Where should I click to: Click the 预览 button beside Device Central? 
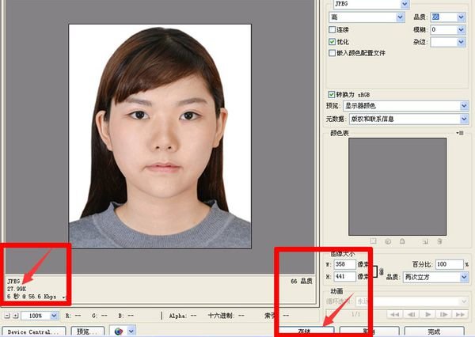(88, 331)
